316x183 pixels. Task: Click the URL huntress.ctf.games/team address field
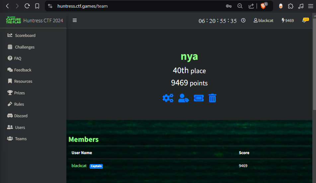tap(82, 6)
